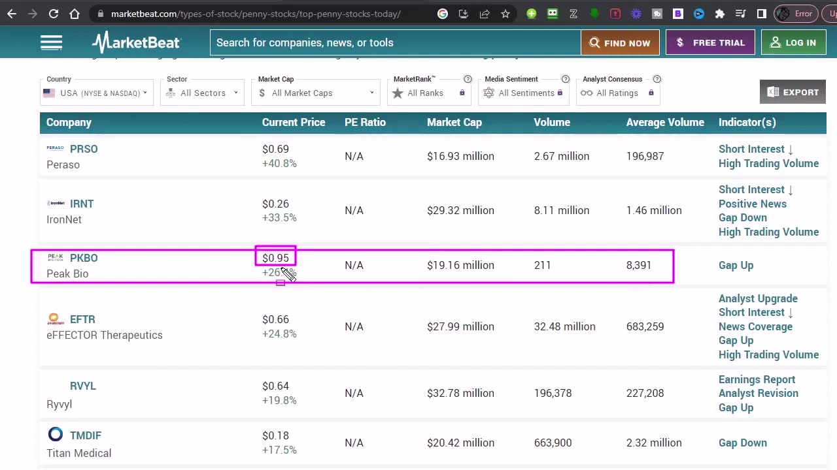Click the Titan Medical circle logo
The height and width of the screenshot is (470, 837).
pos(56,435)
